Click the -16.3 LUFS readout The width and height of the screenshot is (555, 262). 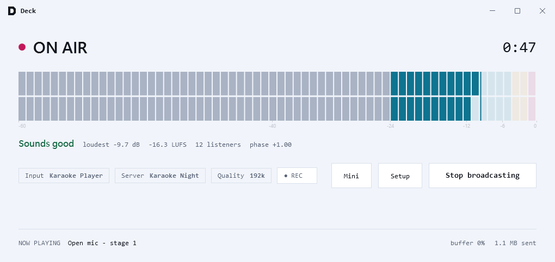pos(168,145)
